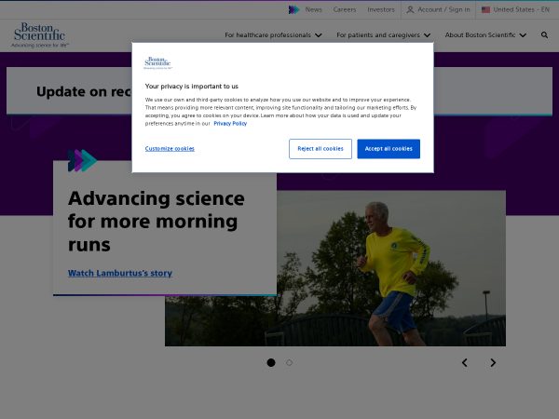Click the United States flag icon

(485, 9)
